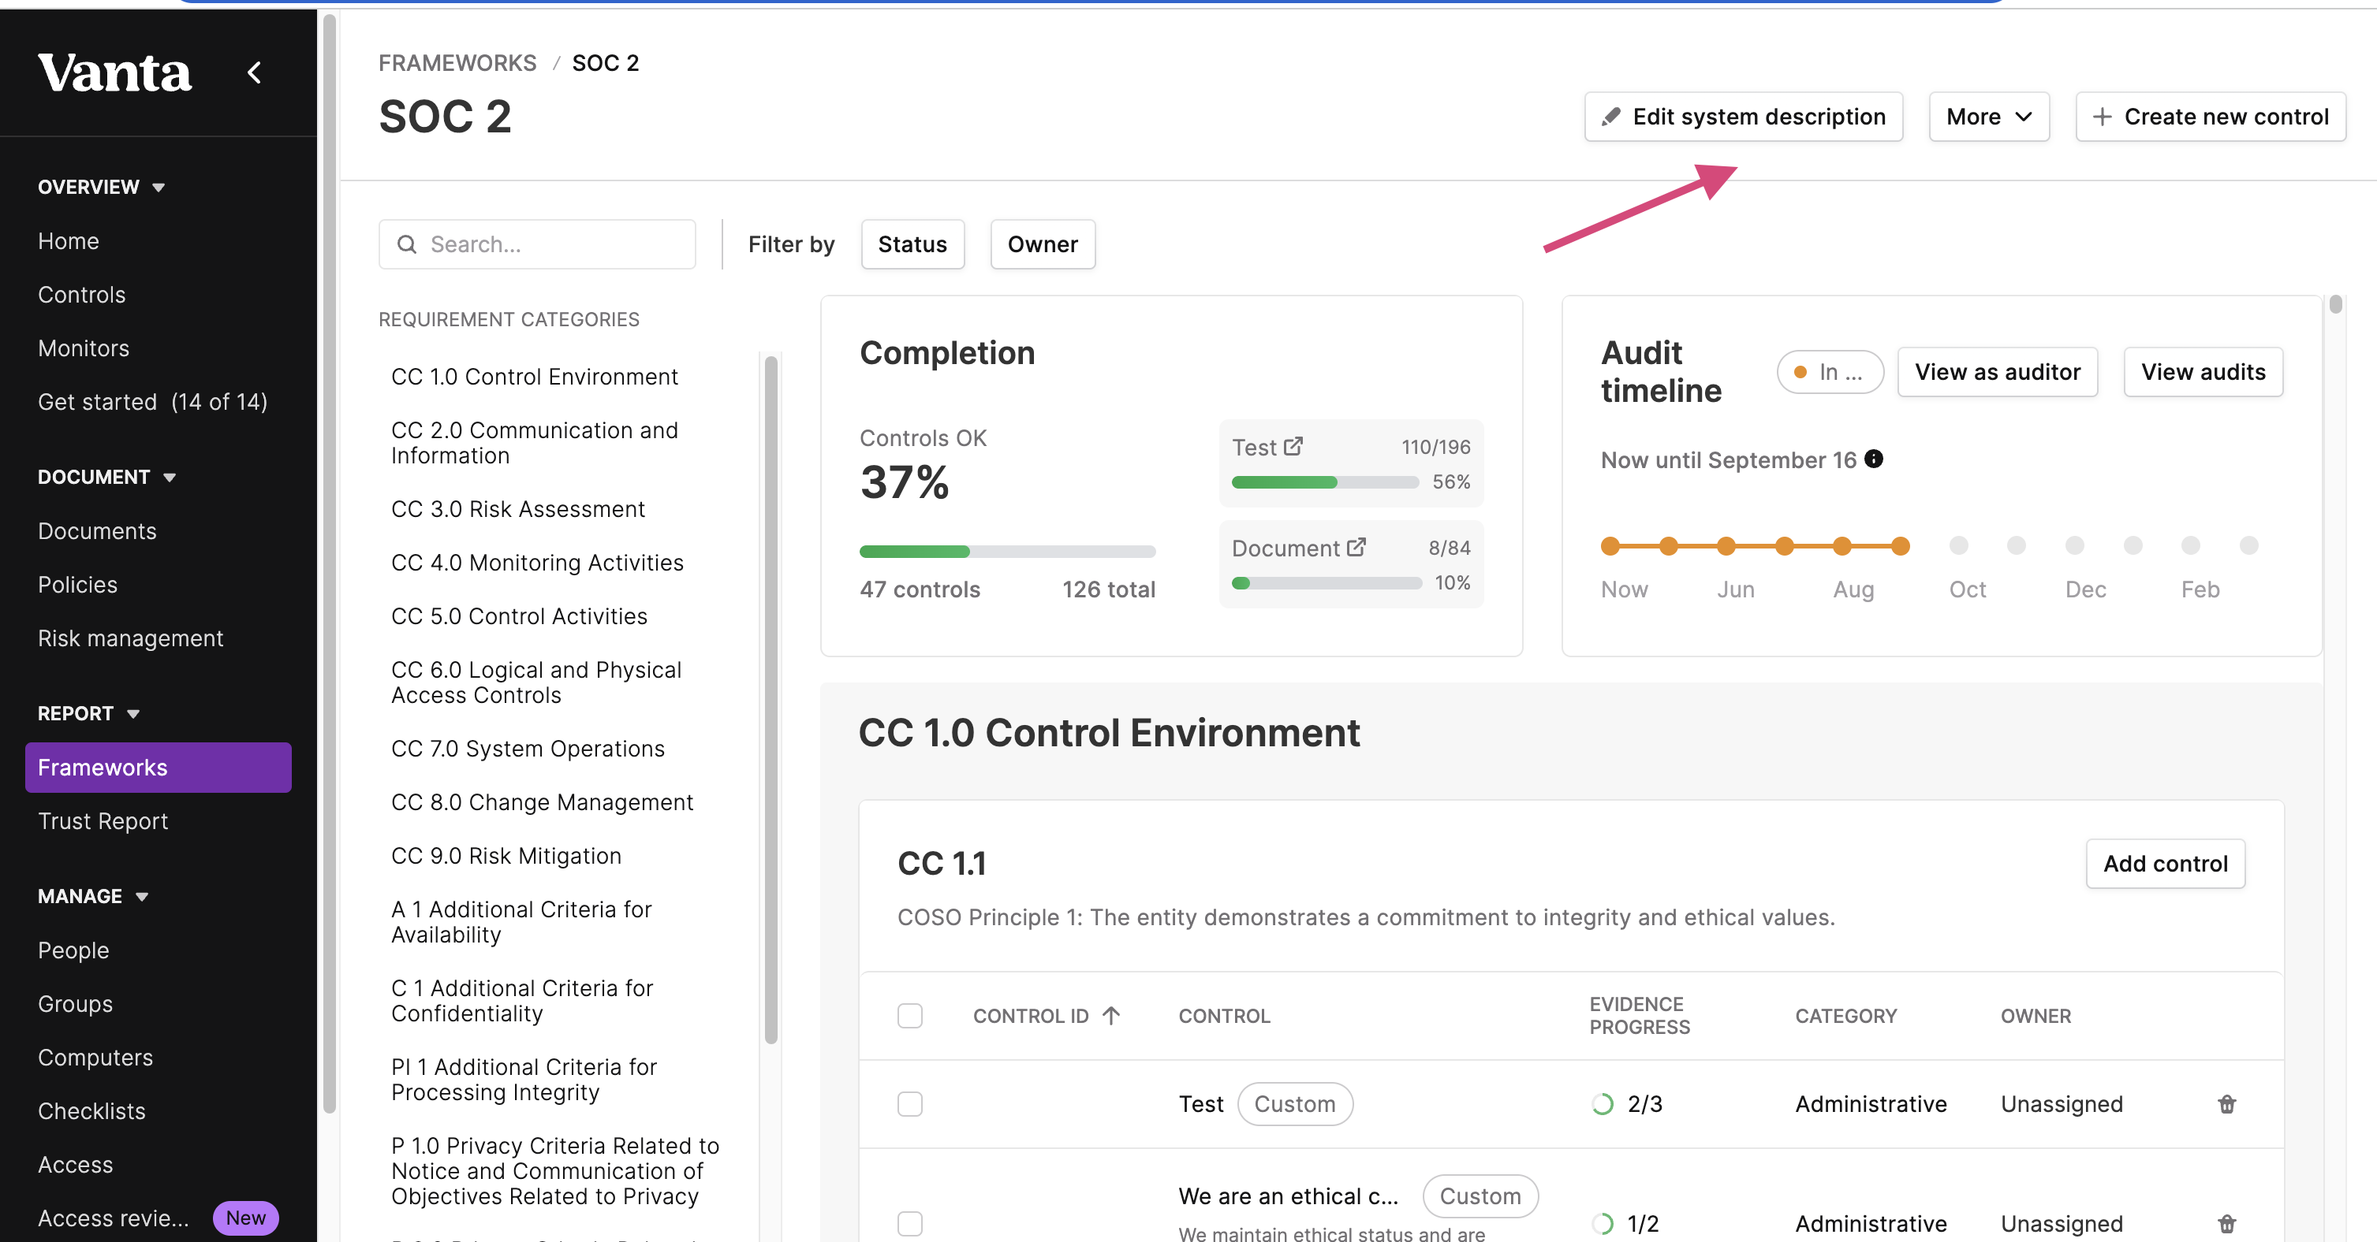Click the Now timeline marker dot

pyautogui.click(x=1610, y=546)
